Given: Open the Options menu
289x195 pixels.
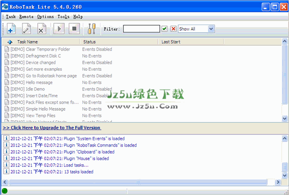Looking at the screenshot, I should point(45,17).
